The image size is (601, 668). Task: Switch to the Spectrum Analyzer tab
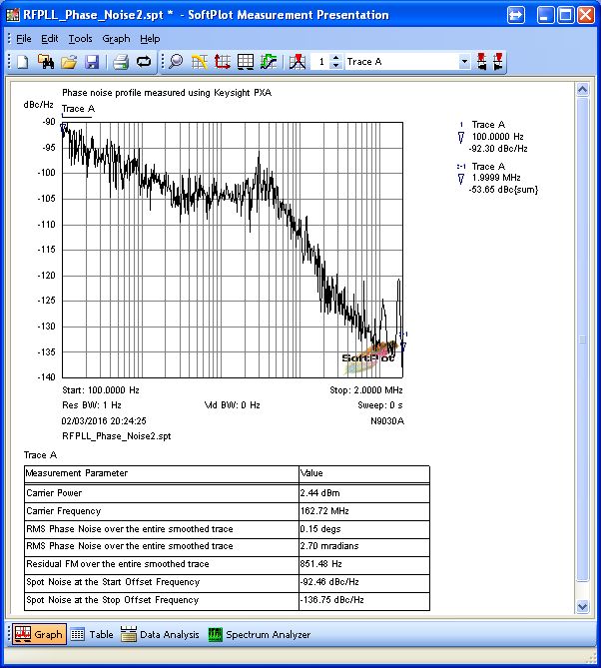260,634
